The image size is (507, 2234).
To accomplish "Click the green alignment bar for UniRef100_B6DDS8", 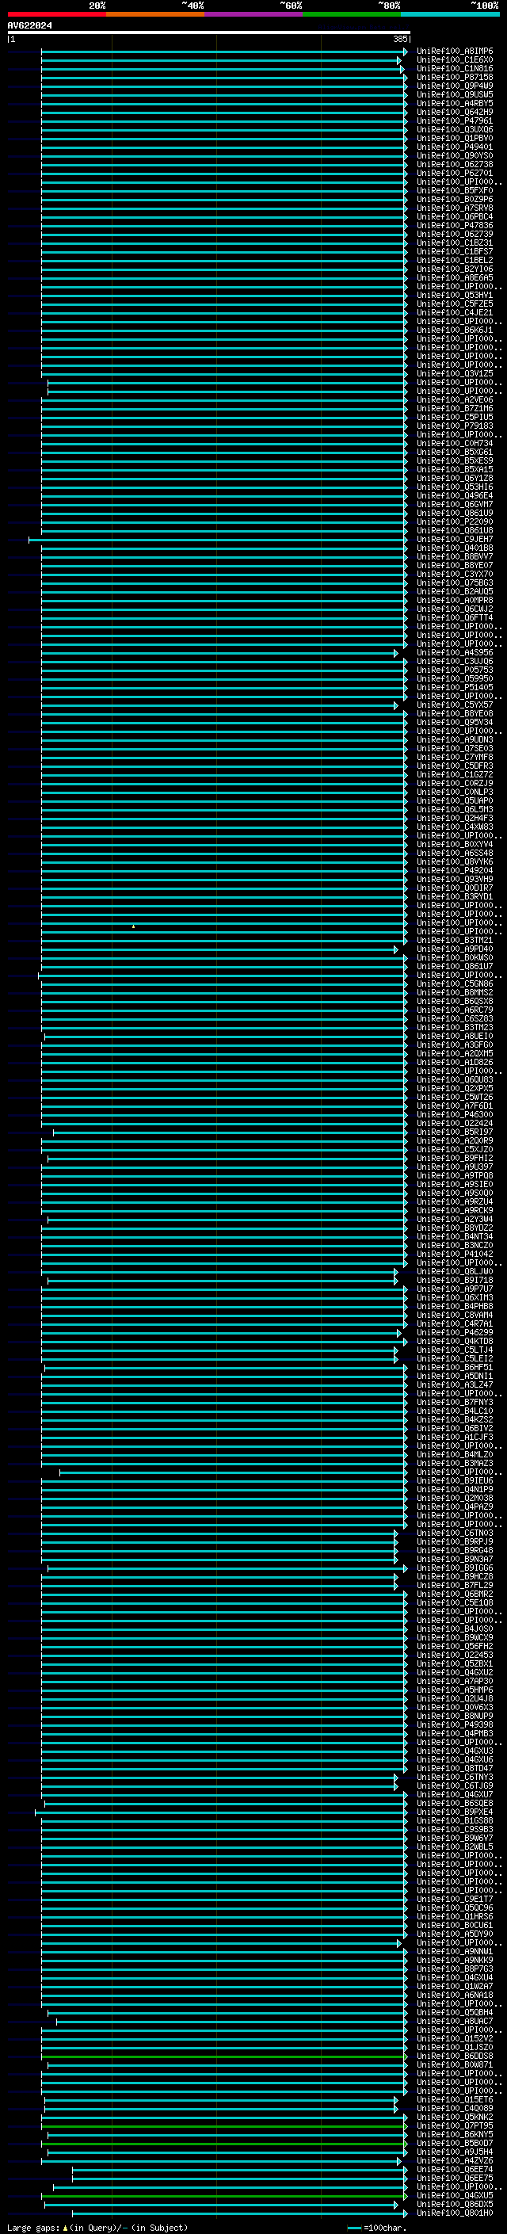I will pos(223,2056).
